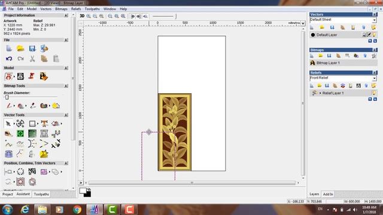This screenshot has width=383, height=215.
Task: Adjust the Brush Diameter slider handle
Action: click(x=7, y=97)
